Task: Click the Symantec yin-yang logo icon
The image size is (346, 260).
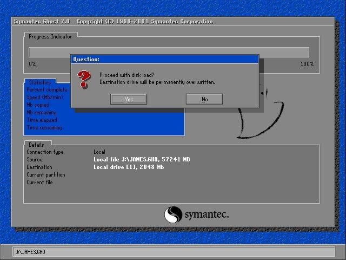Action: coord(172,214)
